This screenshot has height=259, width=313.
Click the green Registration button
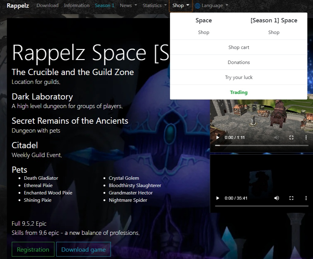33,250
